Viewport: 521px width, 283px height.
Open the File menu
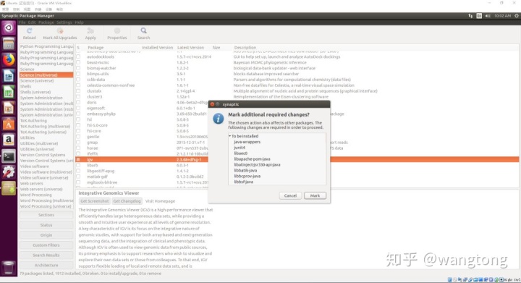[22, 22]
